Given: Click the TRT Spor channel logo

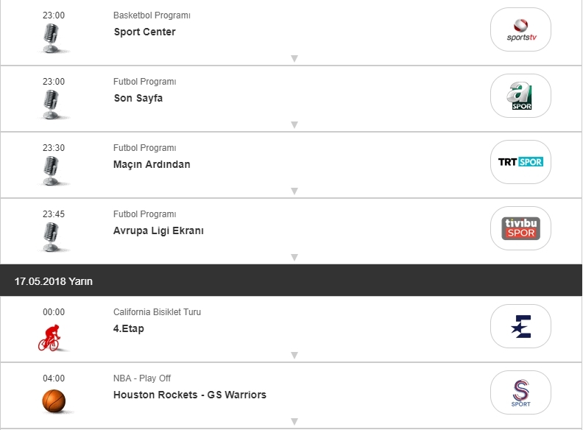Looking at the screenshot, I should coord(520,162).
